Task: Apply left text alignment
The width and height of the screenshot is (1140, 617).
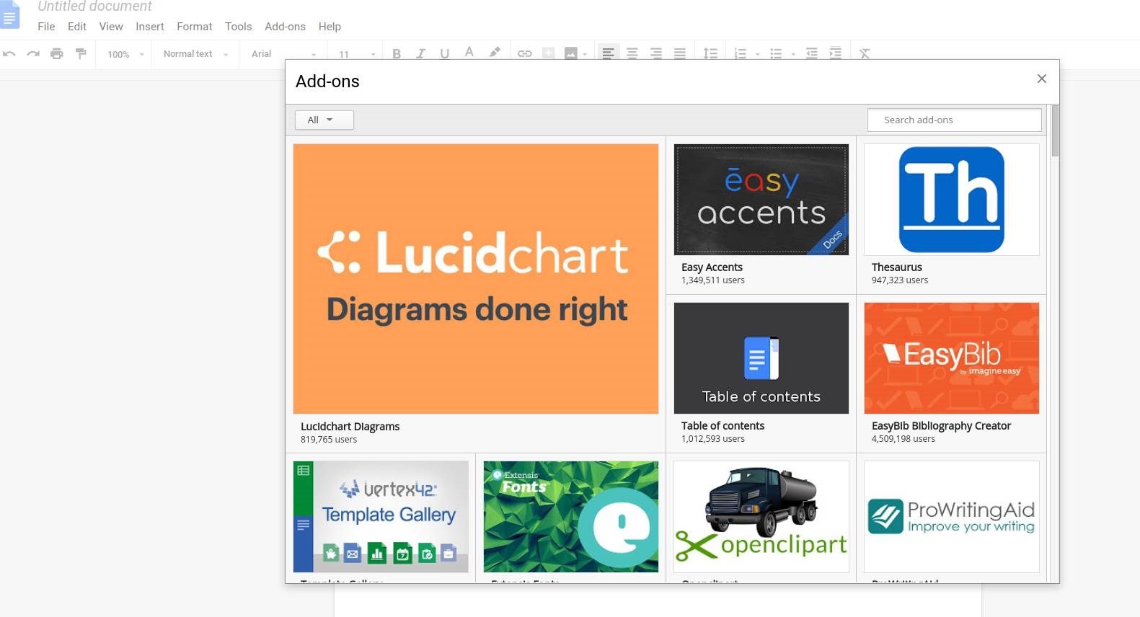Action: (x=609, y=53)
